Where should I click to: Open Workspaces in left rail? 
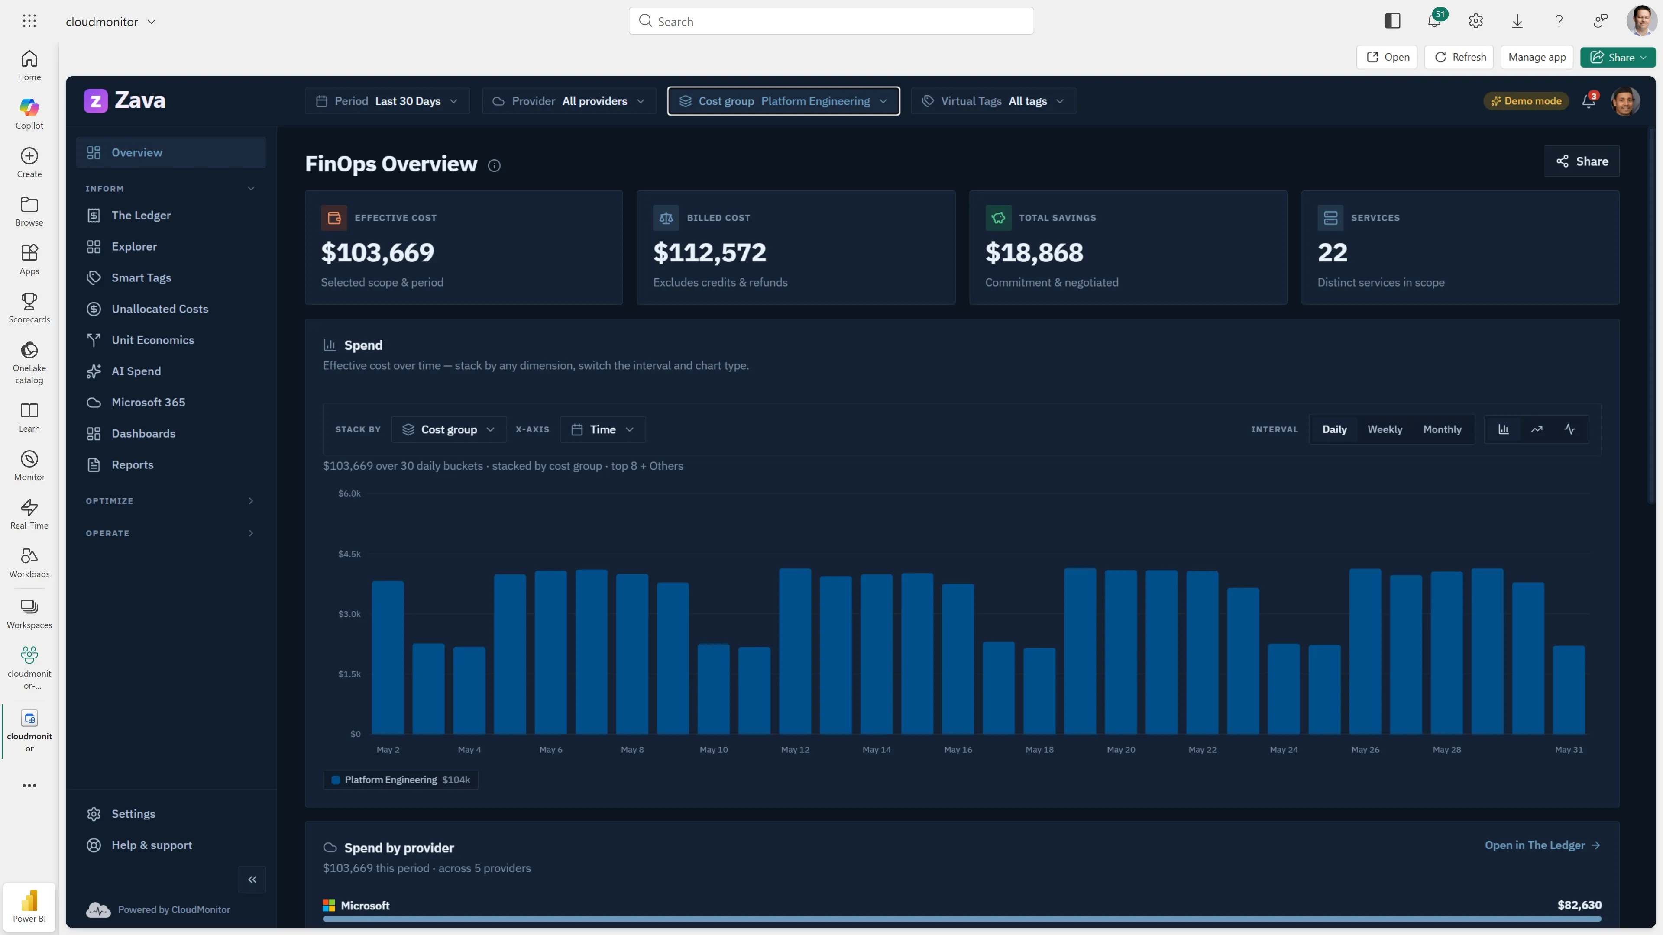pyautogui.click(x=29, y=614)
